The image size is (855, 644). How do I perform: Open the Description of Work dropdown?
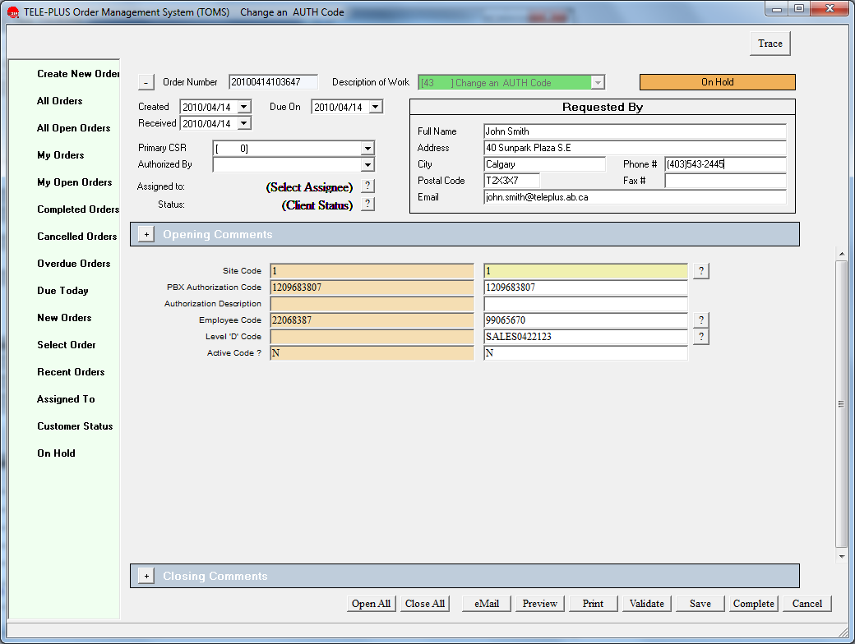598,83
